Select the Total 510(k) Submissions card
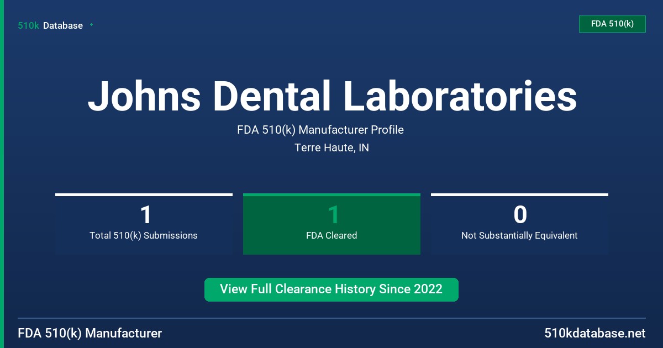 point(144,224)
